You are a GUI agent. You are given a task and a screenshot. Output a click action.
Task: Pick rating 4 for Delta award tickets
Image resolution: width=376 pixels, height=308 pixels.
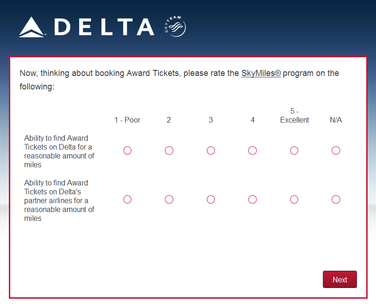click(x=253, y=151)
